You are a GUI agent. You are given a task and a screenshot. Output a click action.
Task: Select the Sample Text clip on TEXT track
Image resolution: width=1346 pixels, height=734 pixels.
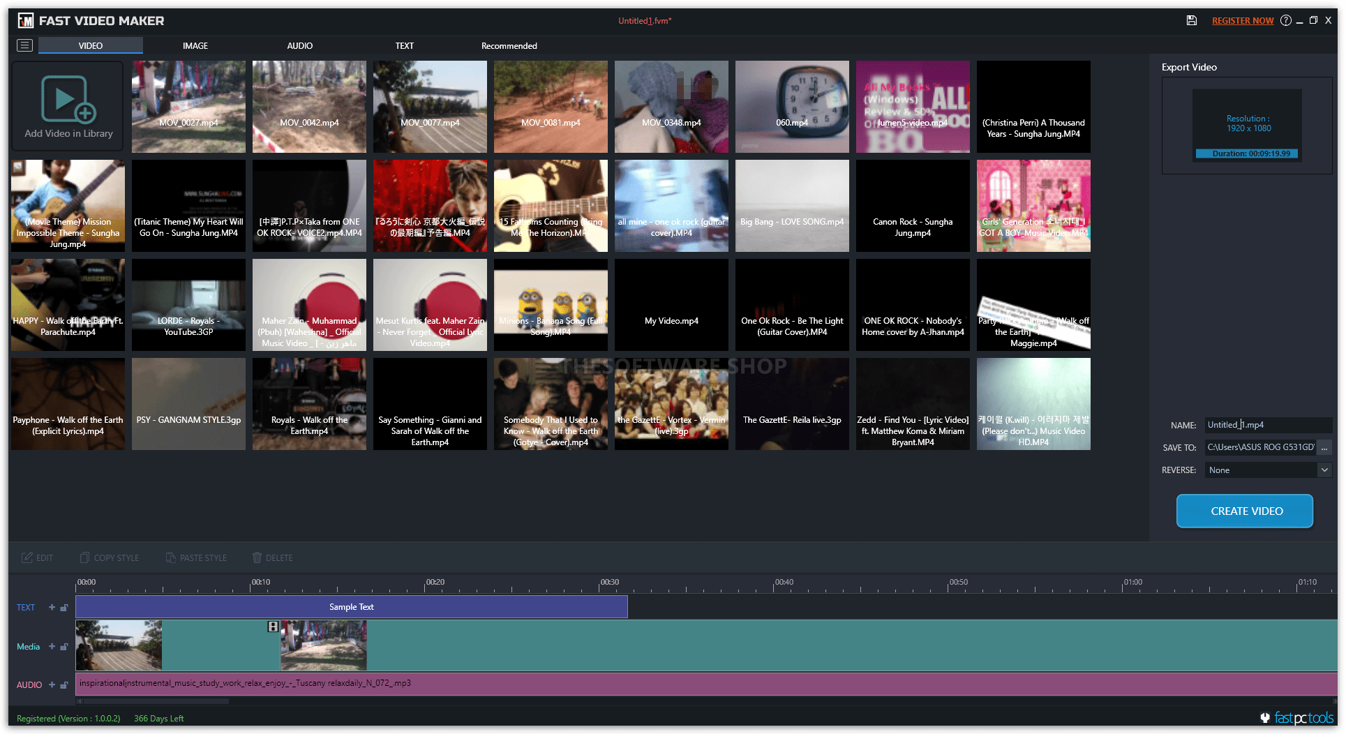[x=352, y=607]
